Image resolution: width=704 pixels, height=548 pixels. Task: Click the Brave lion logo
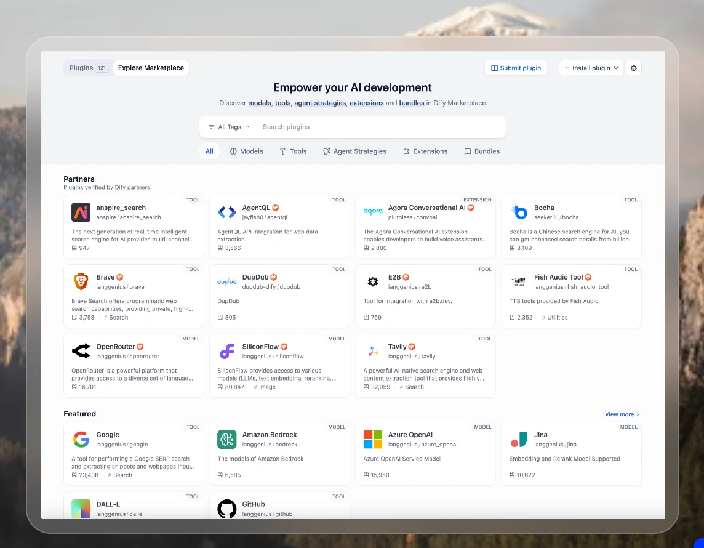pos(81,281)
